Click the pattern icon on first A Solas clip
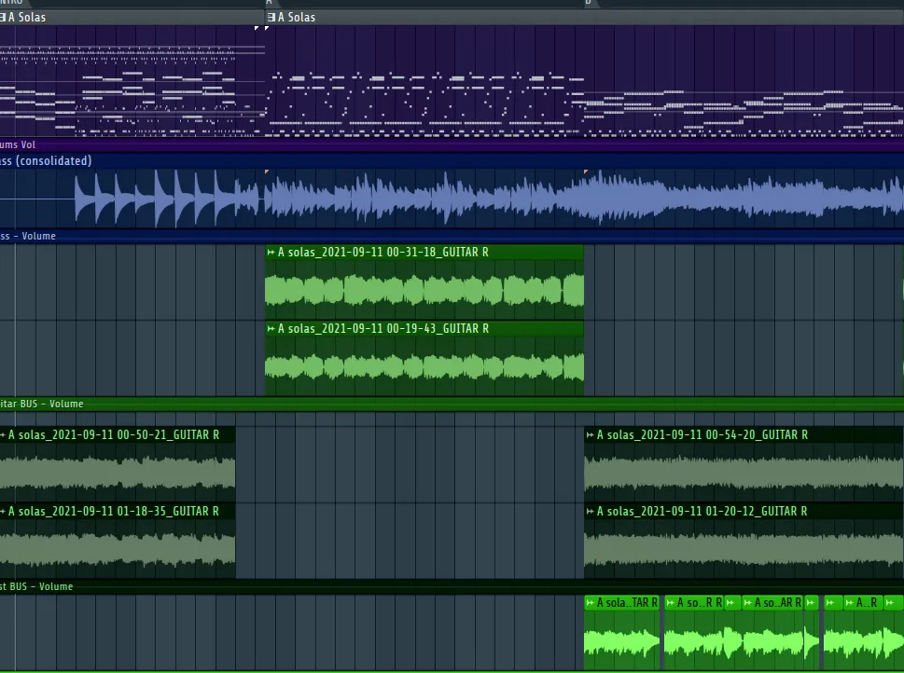This screenshot has width=904, height=673. pyautogui.click(x=3, y=18)
